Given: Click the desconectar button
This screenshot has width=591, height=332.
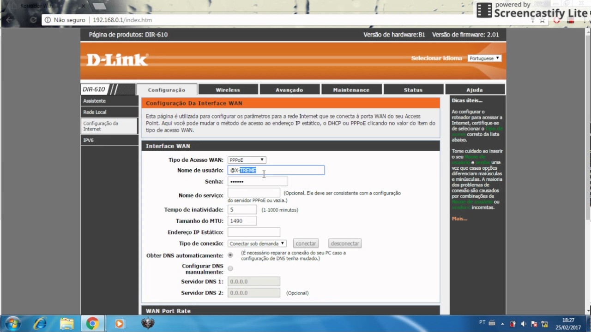Looking at the screenshot, I should coord(345,243).
